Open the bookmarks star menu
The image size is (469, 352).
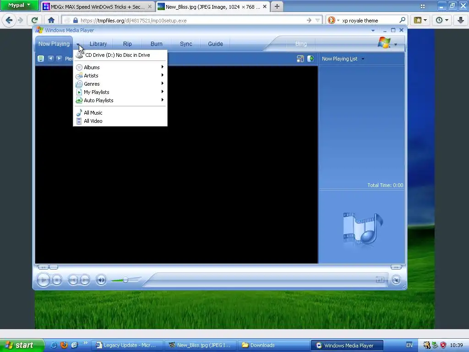420,20
